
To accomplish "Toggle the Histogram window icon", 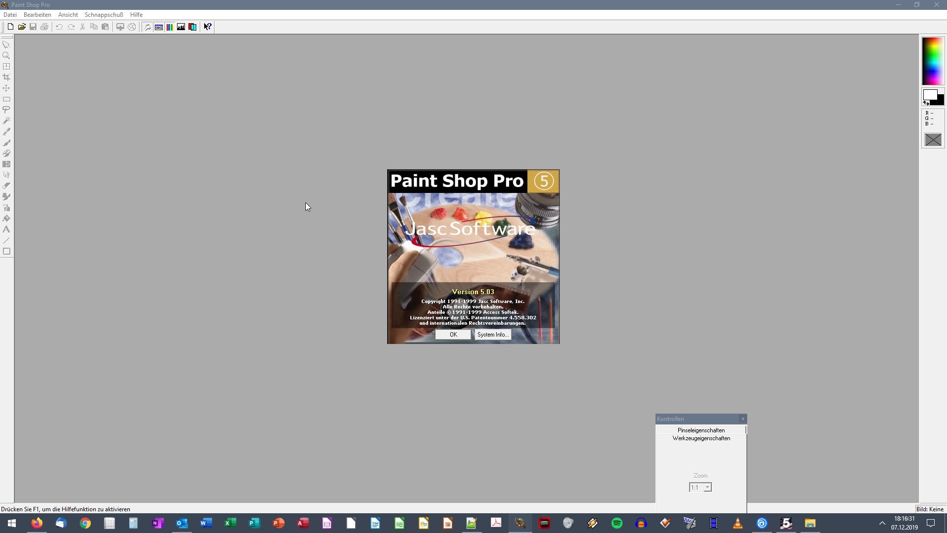I will pos(181,27).
